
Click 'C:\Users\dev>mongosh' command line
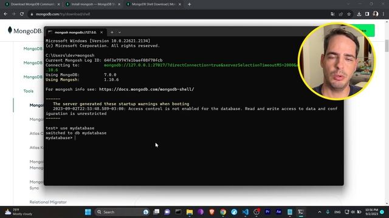(70, 55)
